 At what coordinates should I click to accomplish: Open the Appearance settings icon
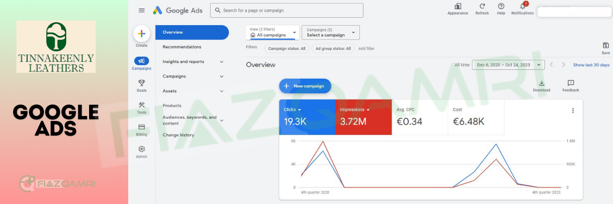[458, 7]
